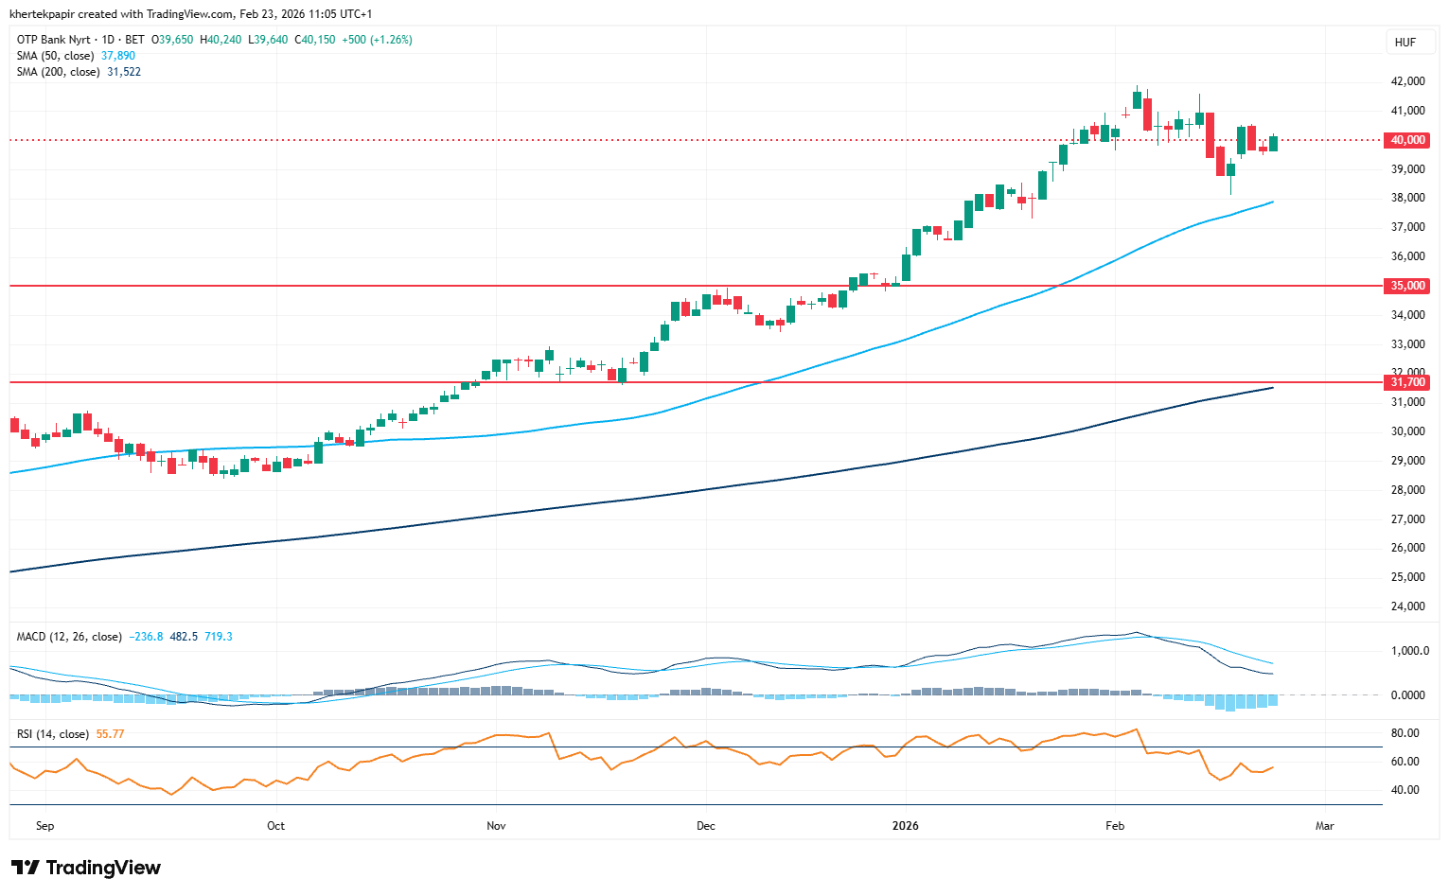Click the red 35,000 price level label

pos(1406,286)
